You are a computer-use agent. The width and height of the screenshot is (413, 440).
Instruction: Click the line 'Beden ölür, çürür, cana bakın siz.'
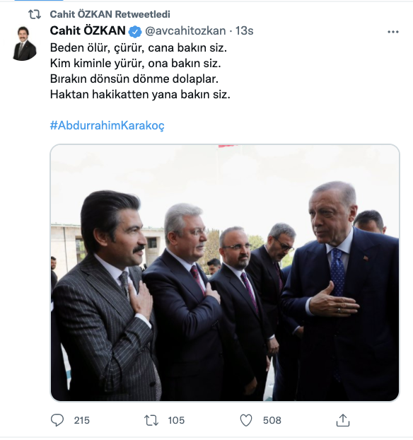point(139,47)
